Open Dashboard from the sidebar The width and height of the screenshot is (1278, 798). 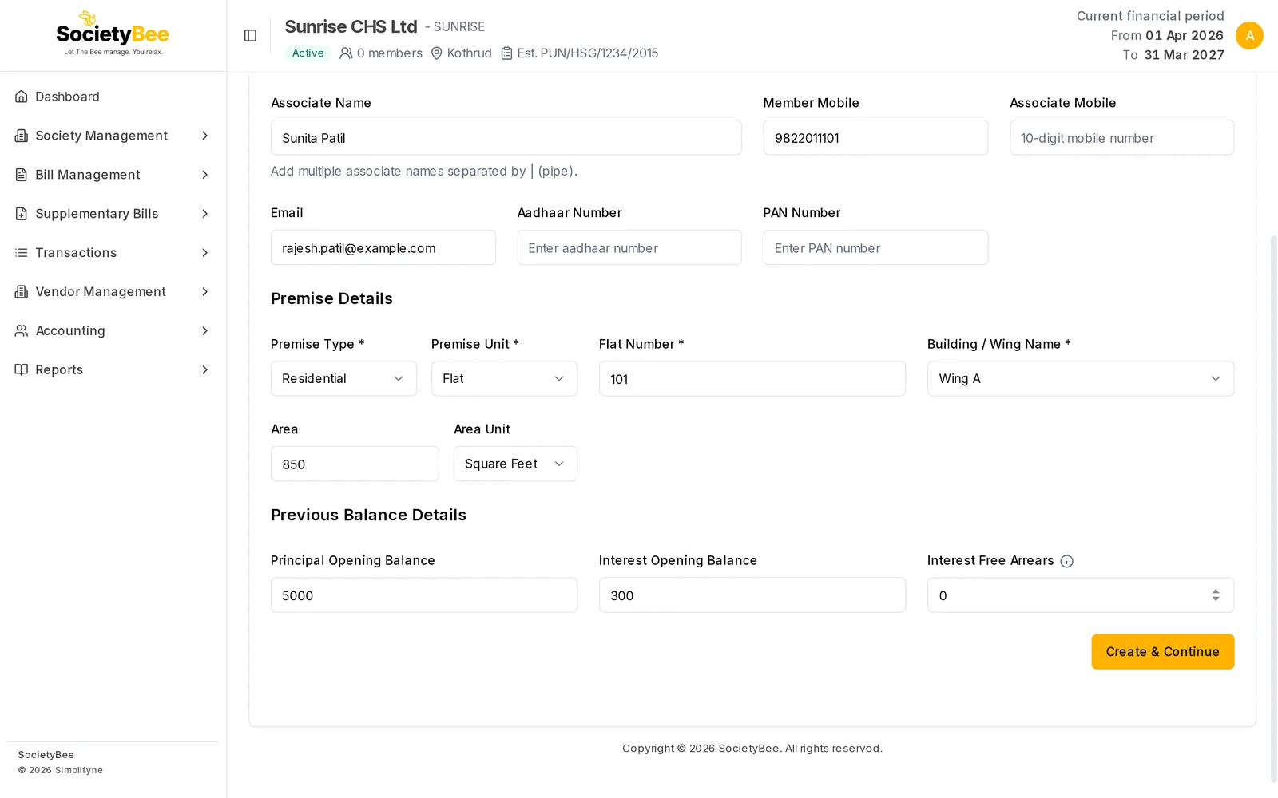click(113, 97)
